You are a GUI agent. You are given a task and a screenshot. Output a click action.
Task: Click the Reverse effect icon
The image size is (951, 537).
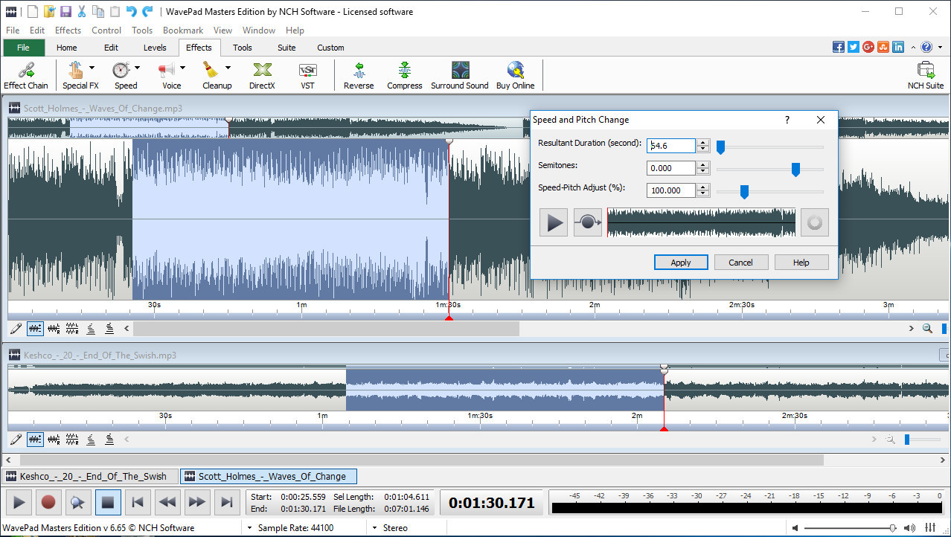tap(359, 75)
